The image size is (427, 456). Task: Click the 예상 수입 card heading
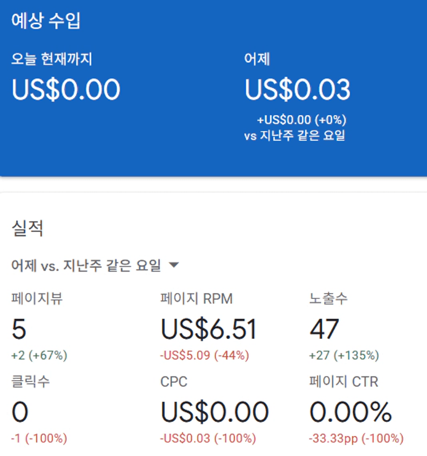tap(45, 21)
